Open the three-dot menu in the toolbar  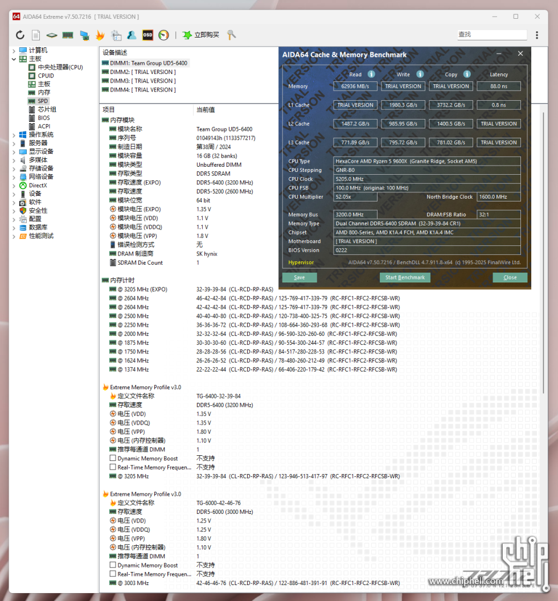point(537,35)
